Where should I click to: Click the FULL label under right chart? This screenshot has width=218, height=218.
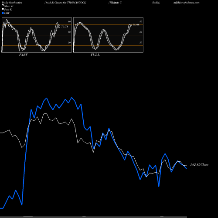(x=95, y=55)
